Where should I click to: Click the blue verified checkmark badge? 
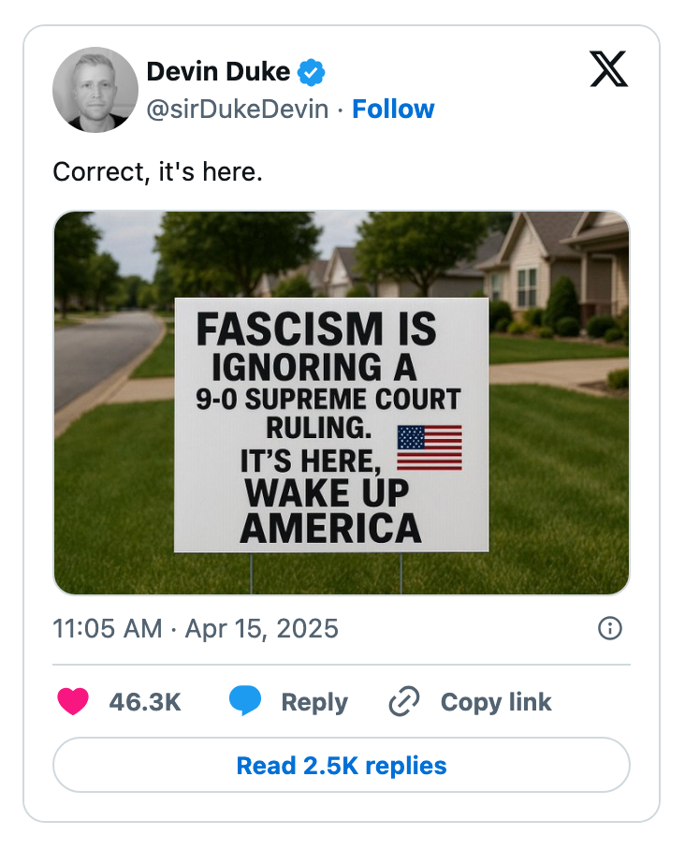310,71
